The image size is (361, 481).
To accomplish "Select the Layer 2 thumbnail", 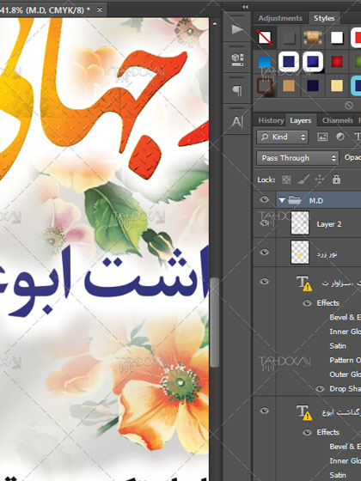I will [x=300, y=223].
